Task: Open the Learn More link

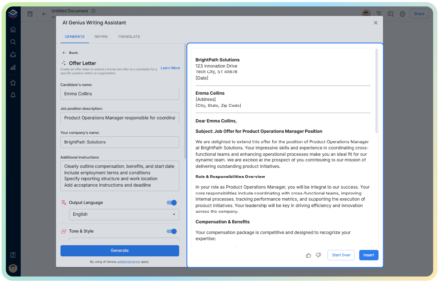Action: tap(170, 68)
